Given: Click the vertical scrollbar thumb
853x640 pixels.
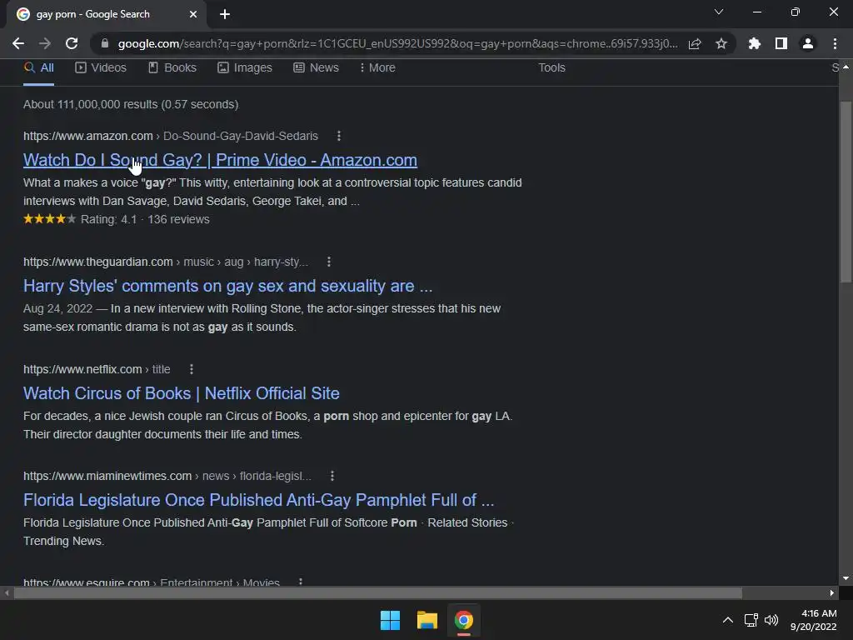Looking at the screenshot, I should (x=846, y=192).
